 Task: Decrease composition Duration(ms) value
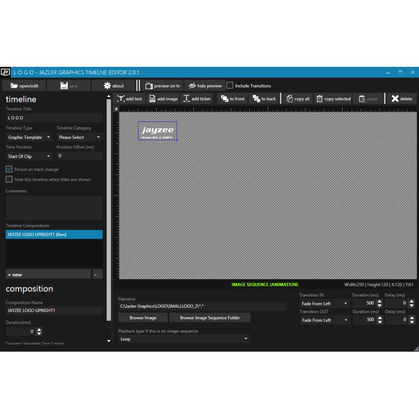(x=39, y=334)
